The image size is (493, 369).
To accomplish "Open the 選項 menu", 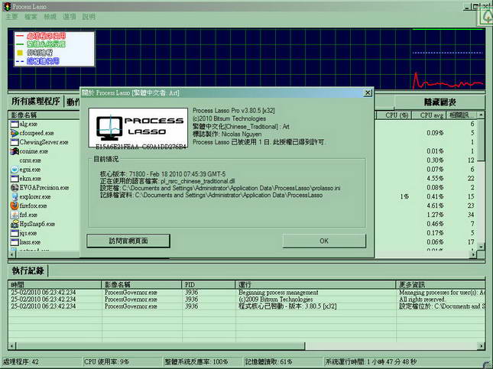I will [x=70, y=16].
